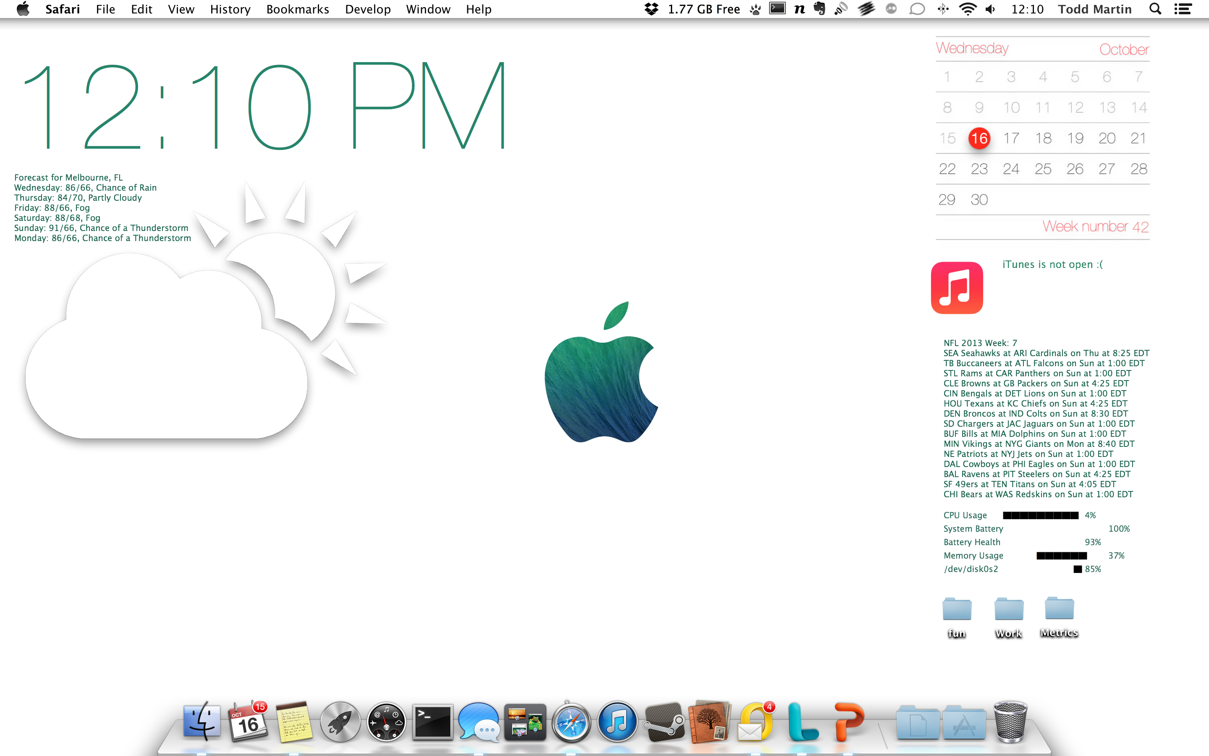This screenshot has height=756, width=1209.
Task: Click the gray round face menu bar icon
Action: pyautogui.click(x=891, y=8)
